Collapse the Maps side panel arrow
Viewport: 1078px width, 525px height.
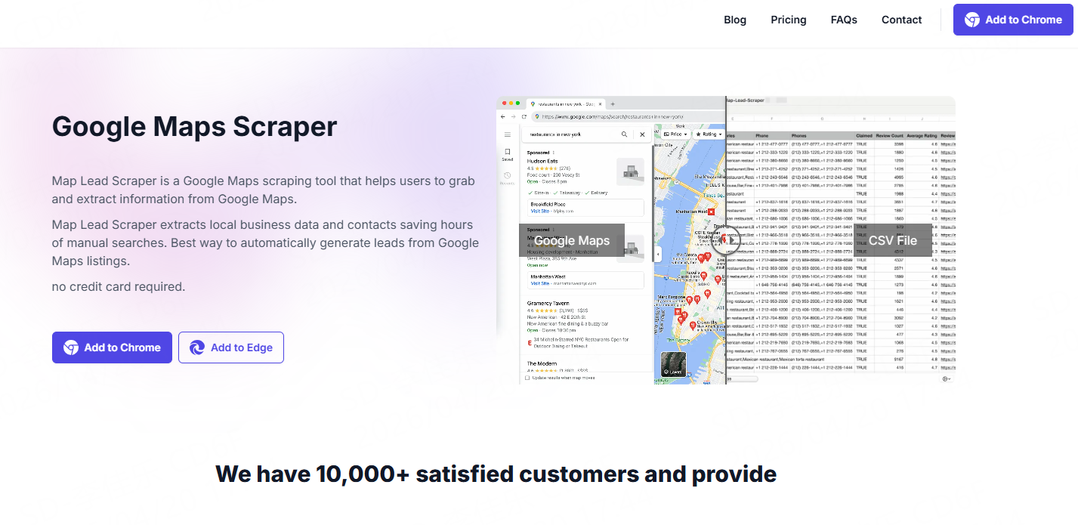(657, 255)
